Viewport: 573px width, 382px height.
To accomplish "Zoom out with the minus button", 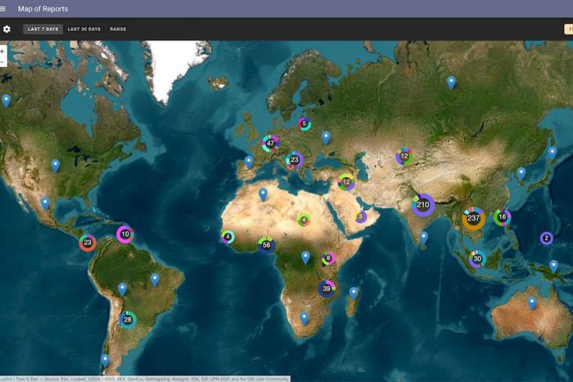I will coord(2,62).
